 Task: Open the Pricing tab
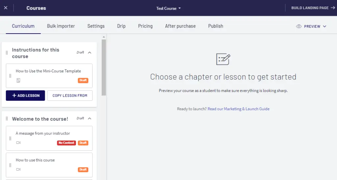point(145,26)
